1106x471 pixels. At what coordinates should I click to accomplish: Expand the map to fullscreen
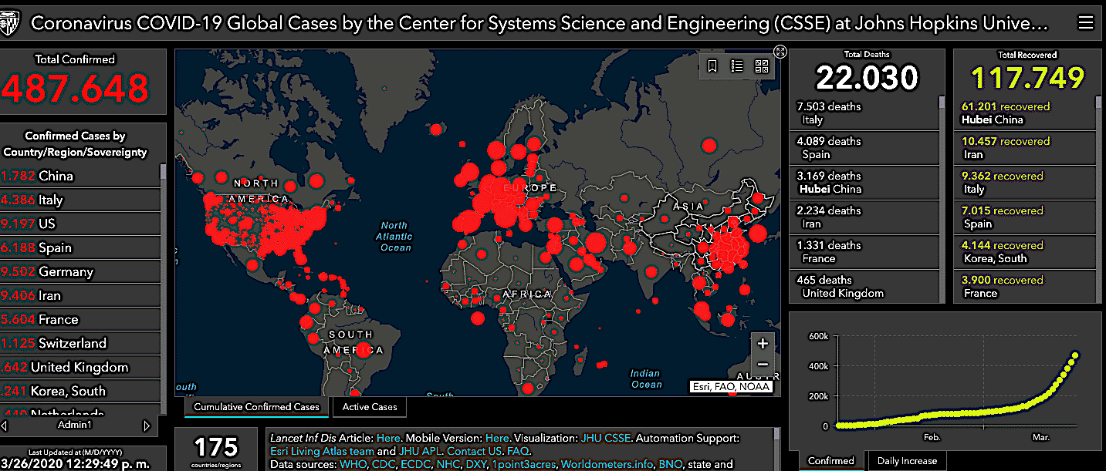tap(780, 52)
